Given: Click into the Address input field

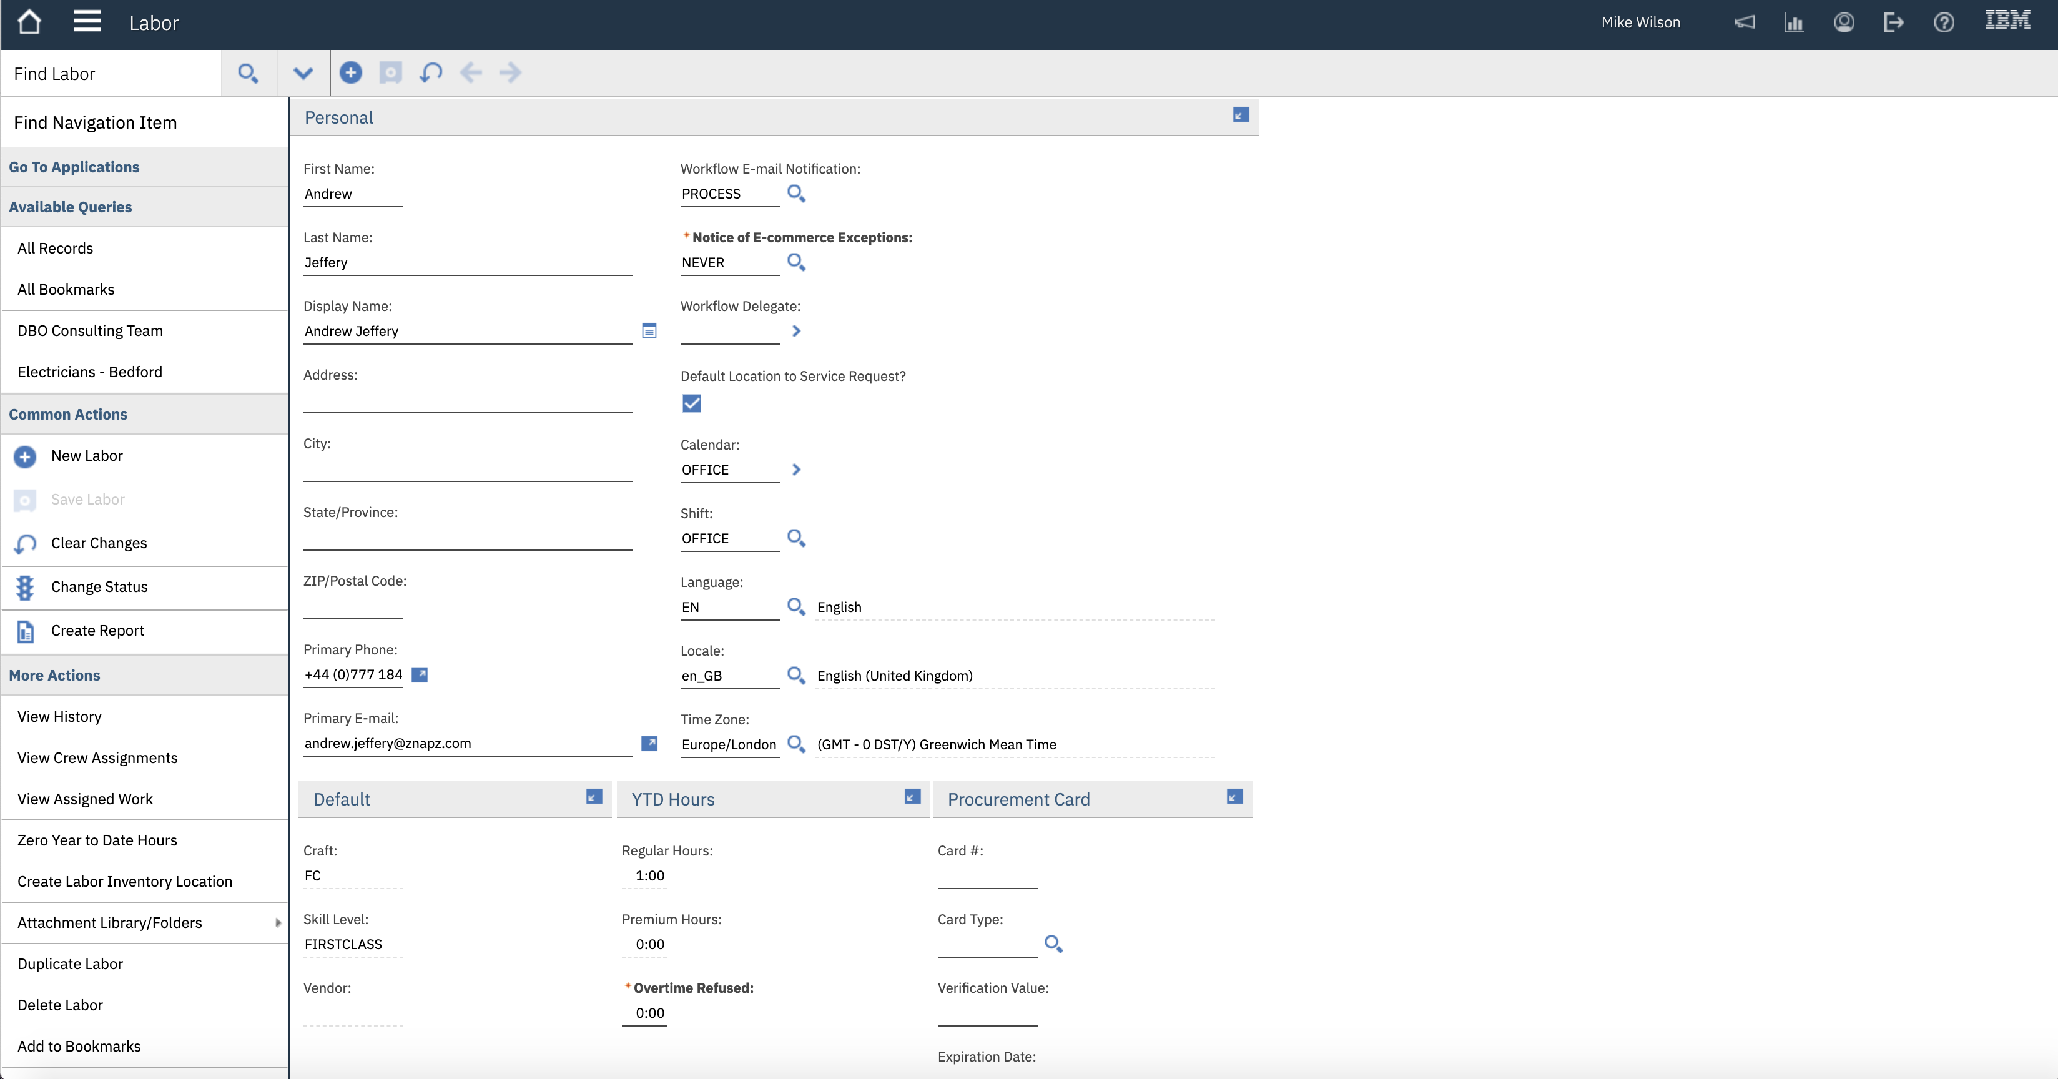Looking at the screenshot, I should [x=468, y=401].
